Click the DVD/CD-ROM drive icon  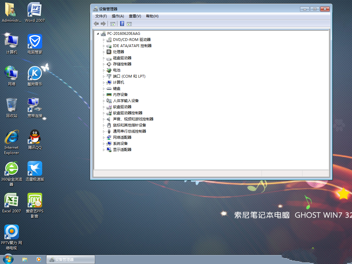tap(109, 39)
